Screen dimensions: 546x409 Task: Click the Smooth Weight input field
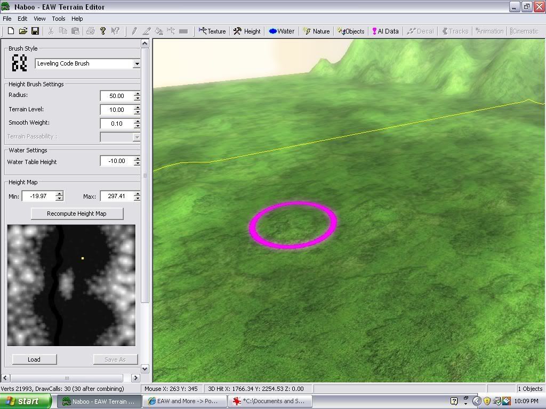coord(117,124)
